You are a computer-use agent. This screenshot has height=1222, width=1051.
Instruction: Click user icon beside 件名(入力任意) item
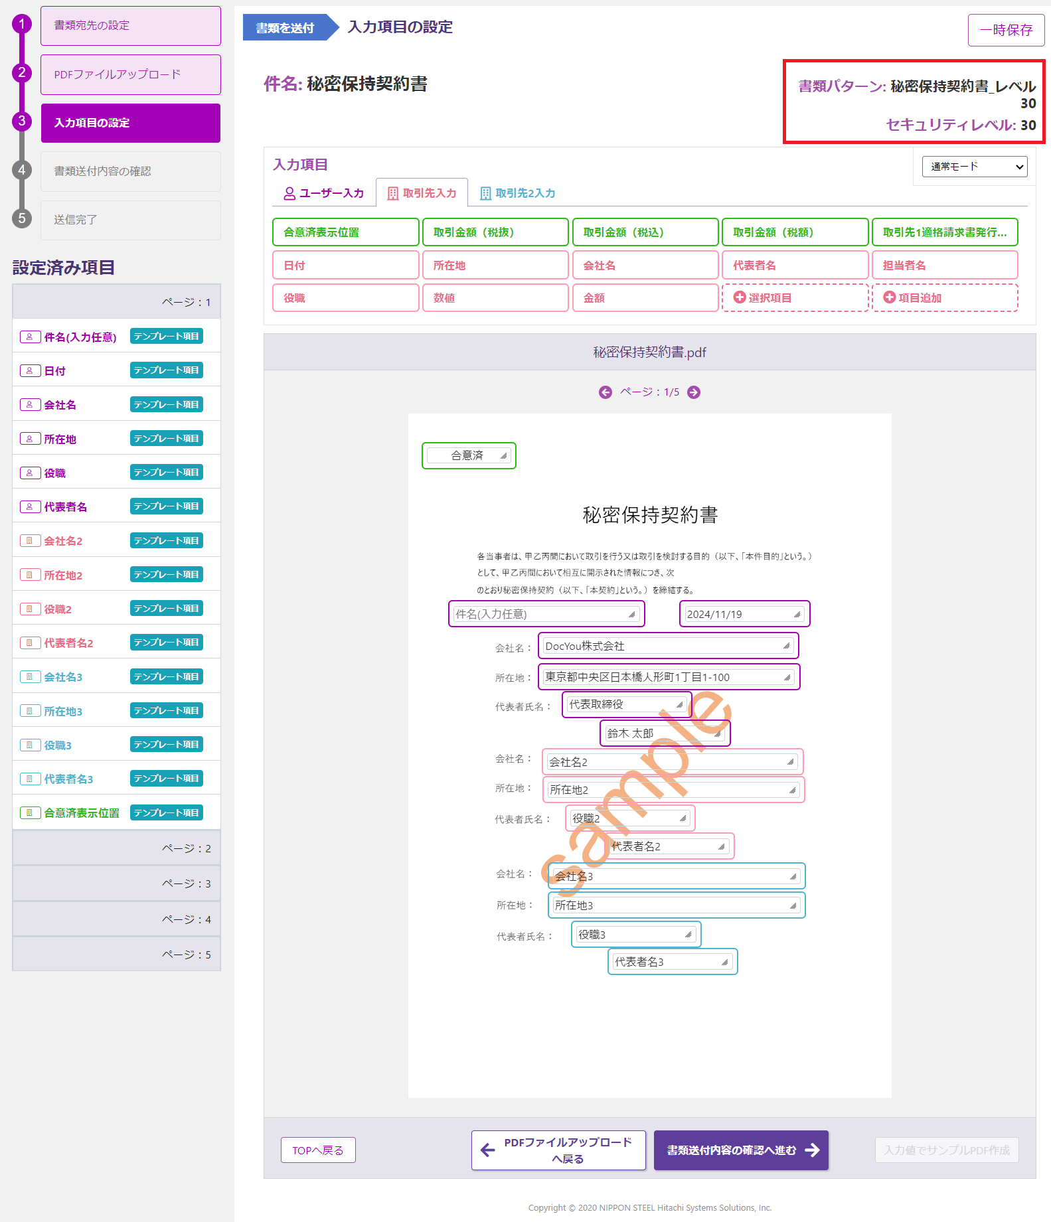(30, 337)
